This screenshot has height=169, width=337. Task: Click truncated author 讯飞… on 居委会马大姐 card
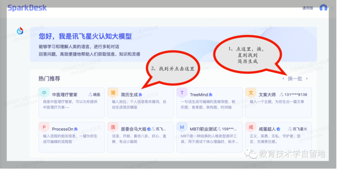pos(161,129)
